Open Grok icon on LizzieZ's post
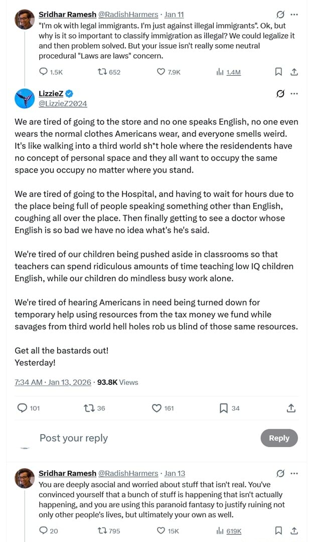 click(x=281, y=93)
